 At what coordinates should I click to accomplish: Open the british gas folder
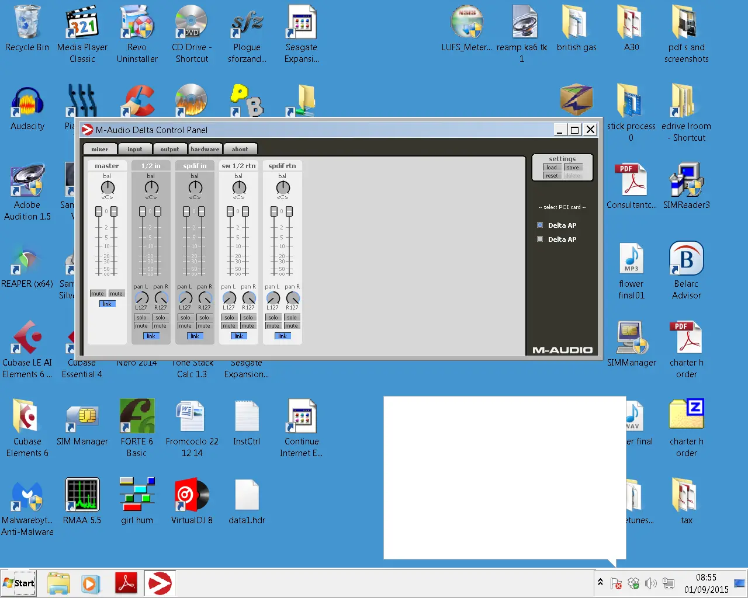(577, 29)
